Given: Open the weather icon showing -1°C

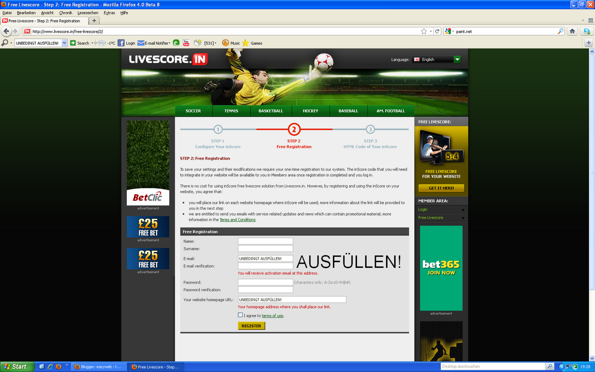Looking at the screenshot, I should point(102,43).
